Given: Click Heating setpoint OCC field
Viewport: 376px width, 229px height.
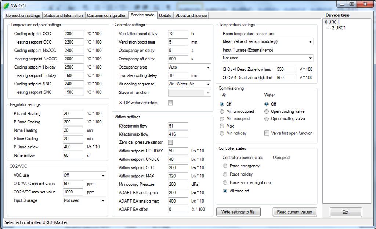Looking at the screenshot, I should pyautogui.click(x=73, y=42).
